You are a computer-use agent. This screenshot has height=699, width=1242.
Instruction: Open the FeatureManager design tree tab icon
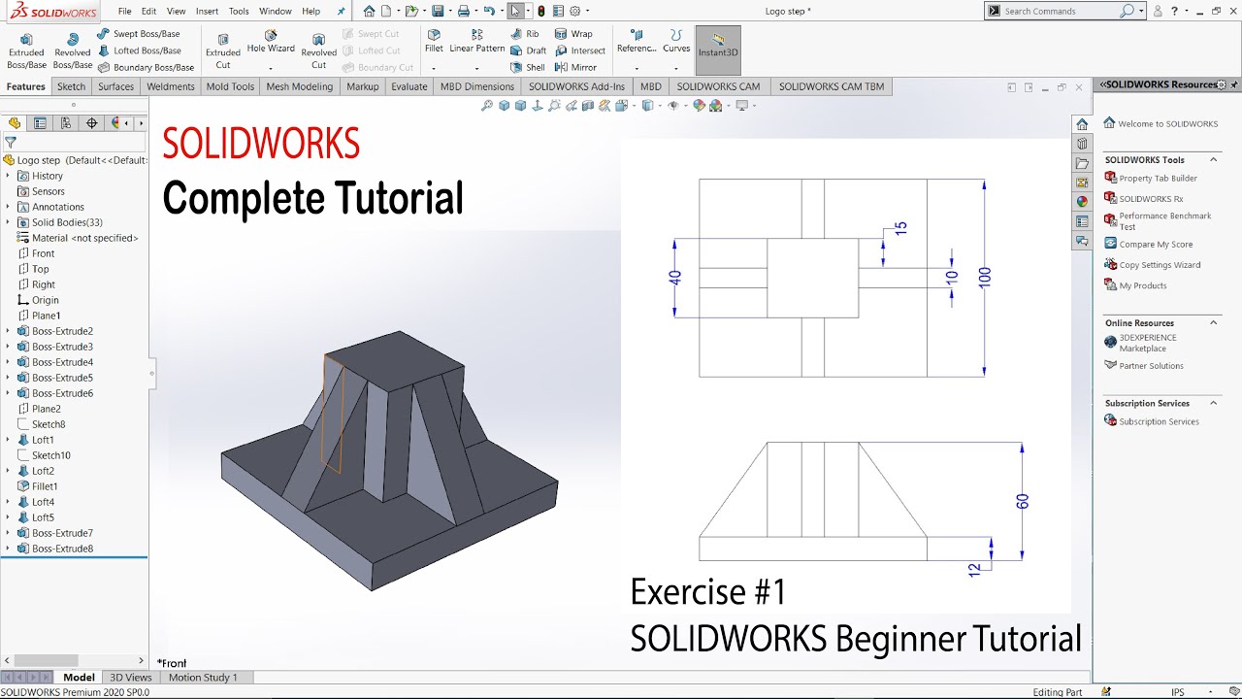pyautogui.click(x=15, y=123)
